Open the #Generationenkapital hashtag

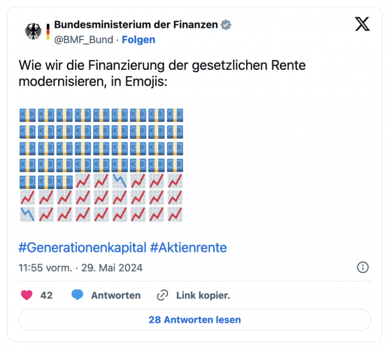pos(82,248)
